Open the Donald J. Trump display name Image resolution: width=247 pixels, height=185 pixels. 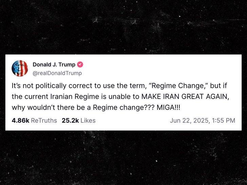(x=54, y=65)
